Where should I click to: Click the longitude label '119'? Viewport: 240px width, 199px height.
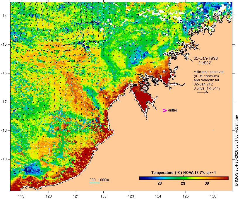point(21,196)
